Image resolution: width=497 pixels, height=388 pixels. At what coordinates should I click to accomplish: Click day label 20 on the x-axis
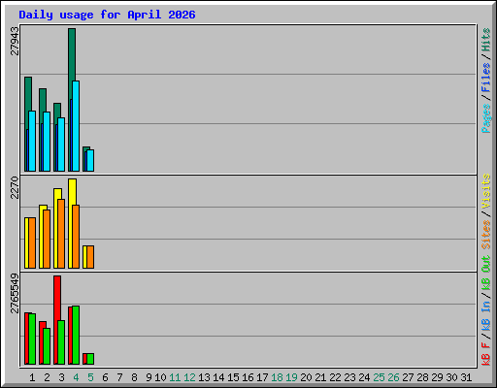tap(306, 377)
